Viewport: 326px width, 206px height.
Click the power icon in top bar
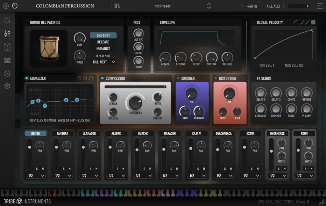click(15, 6)
